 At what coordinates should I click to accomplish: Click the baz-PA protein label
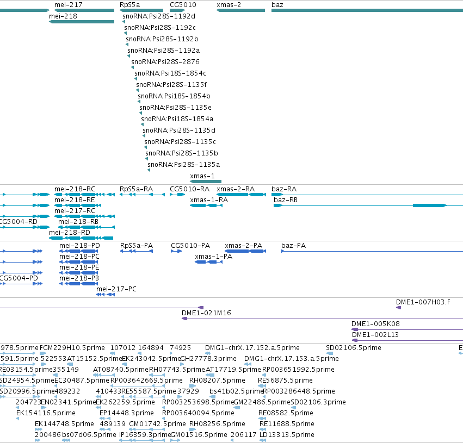[x=293, y=246]
